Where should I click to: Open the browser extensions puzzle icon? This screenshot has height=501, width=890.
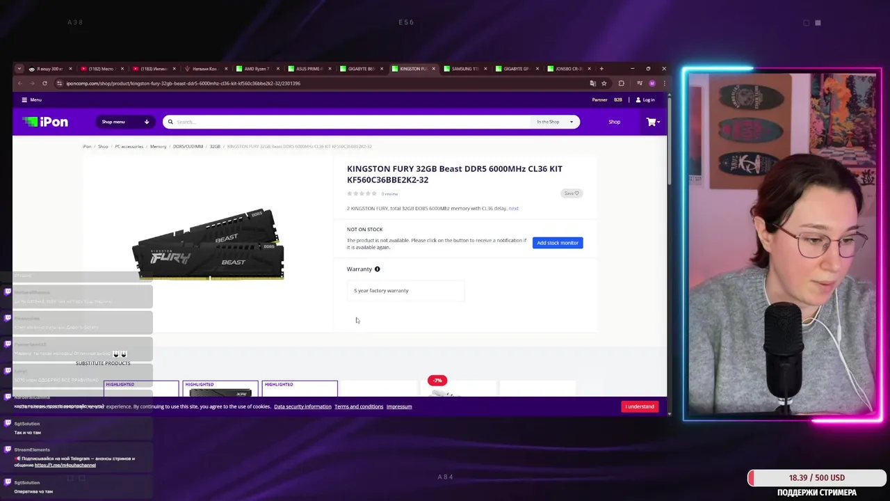[x=622, y=83]
